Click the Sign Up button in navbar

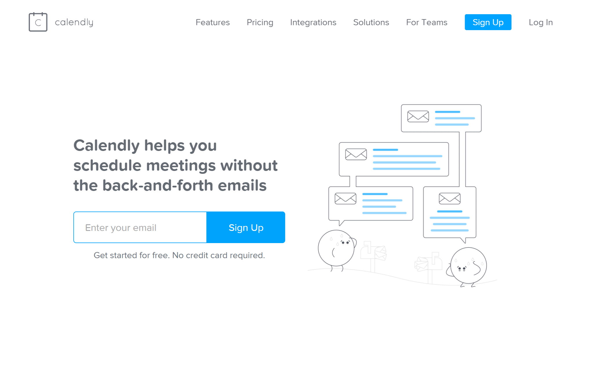click(488, 23)
